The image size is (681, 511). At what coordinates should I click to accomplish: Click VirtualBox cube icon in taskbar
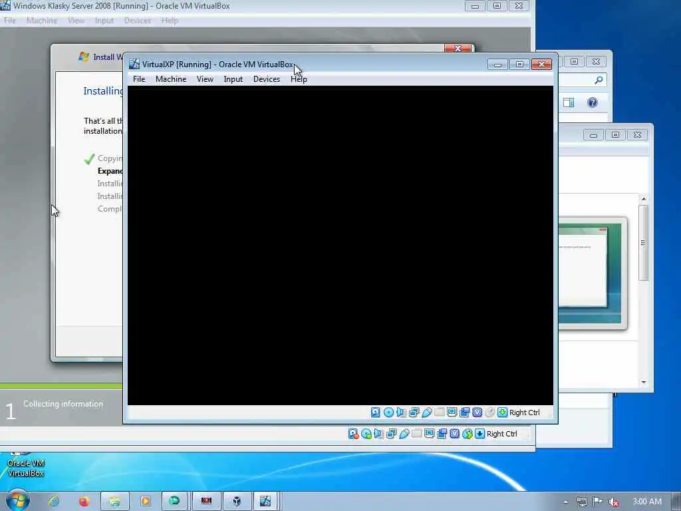click(x=237, y=502)
